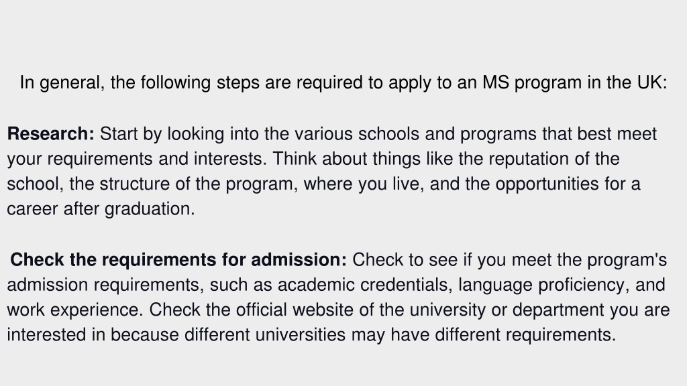Click the word "graduation." ending the Research paragraph

tap(150, 209)
